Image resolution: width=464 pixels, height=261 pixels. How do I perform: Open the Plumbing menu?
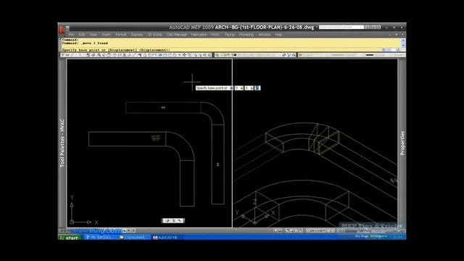point(246,35)
